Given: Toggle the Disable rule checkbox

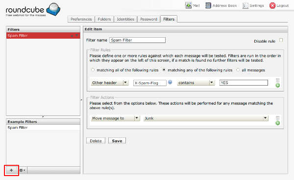Looking at the screenshot, I should pos(281,40).
